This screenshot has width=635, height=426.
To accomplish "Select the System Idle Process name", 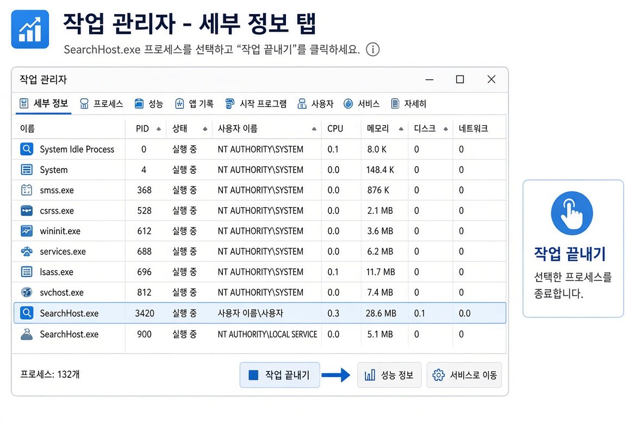I will pyautogui.click(x=77, y=149).
